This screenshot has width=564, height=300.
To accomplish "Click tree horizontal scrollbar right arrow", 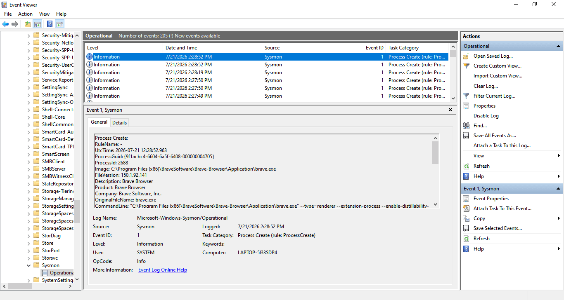I will (70, 286).
